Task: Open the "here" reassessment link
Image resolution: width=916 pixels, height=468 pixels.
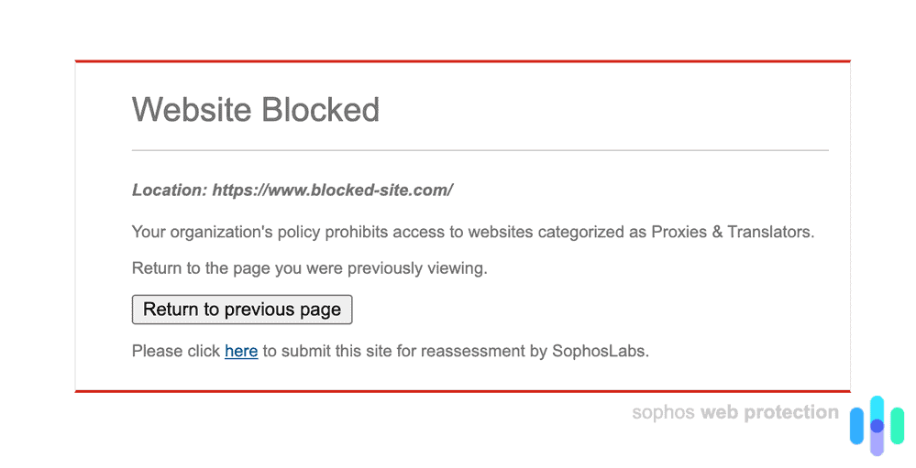Action: [241, 351]
